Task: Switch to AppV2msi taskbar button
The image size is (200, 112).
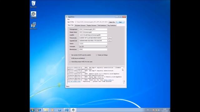Action: [73, 110]
